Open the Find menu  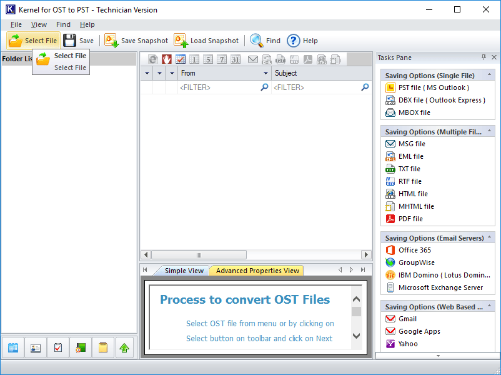pyautogui.click(x=63, y=24)
